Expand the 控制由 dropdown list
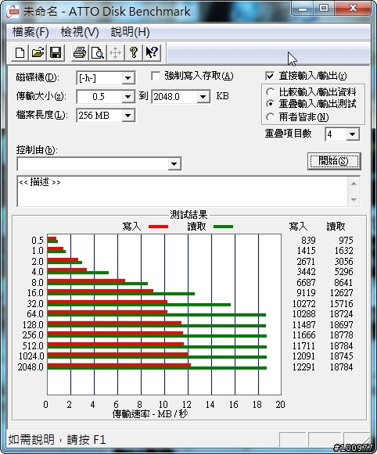The image size is (377, 454). click(174, 164)
